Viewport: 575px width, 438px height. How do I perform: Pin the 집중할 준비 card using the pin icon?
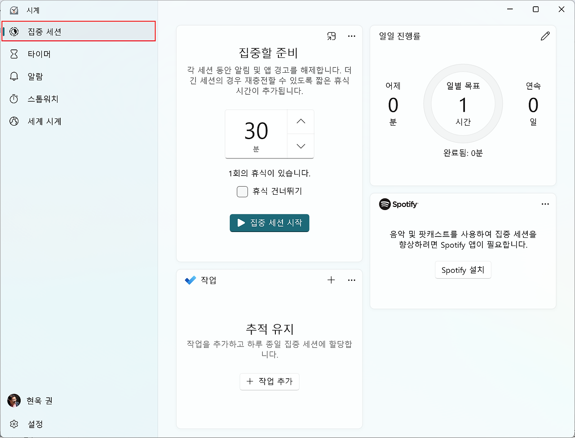click(x=332, y=36)
